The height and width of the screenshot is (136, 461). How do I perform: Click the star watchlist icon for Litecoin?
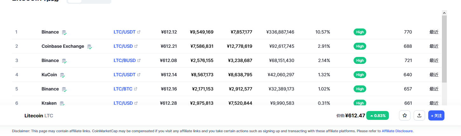click(405, 116)
